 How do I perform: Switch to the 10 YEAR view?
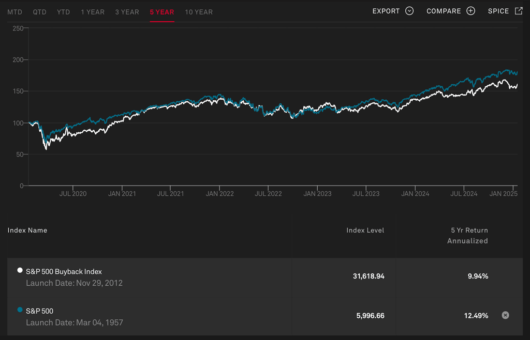click(199, 11)
